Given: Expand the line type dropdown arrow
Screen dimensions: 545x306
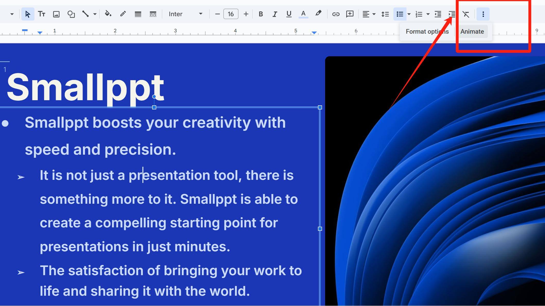Looking at the screenshot, I should coord(95,14).
